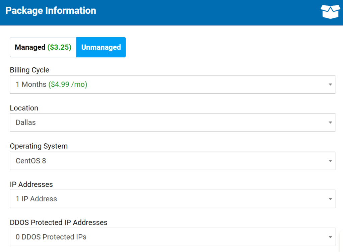Expand the Location dropdown arrow
The height and width of the screenshot is (252, 343).
330,122
